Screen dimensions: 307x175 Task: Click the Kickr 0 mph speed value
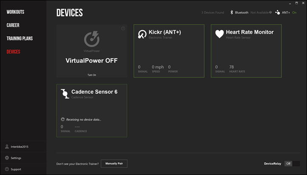click(x=158, y=67)
